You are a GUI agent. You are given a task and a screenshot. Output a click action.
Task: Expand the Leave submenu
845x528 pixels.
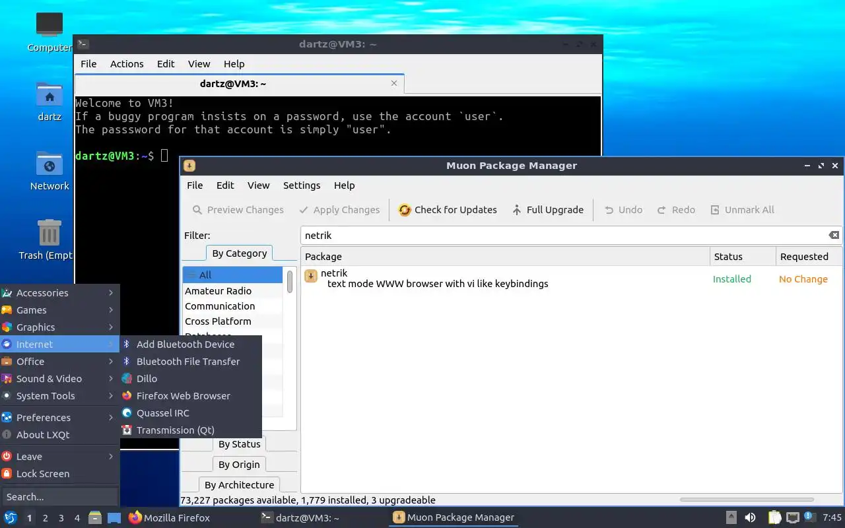pos(59,457)
